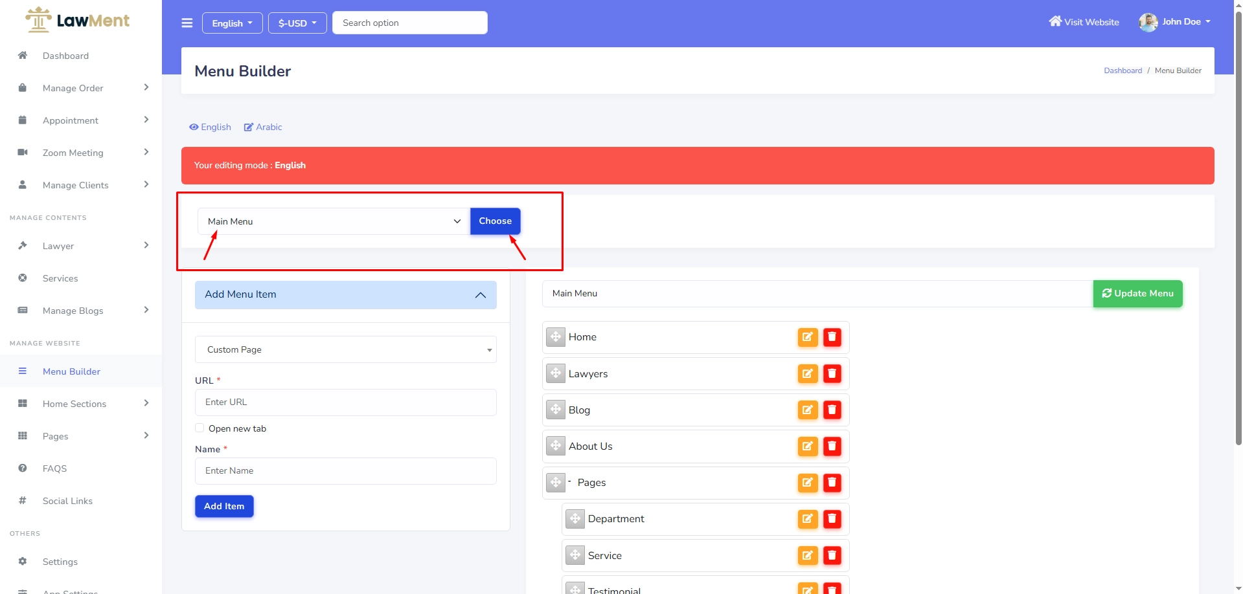
Task: Delete the About Us menu item
Action: pyautogui.click(x=832, y=446)
